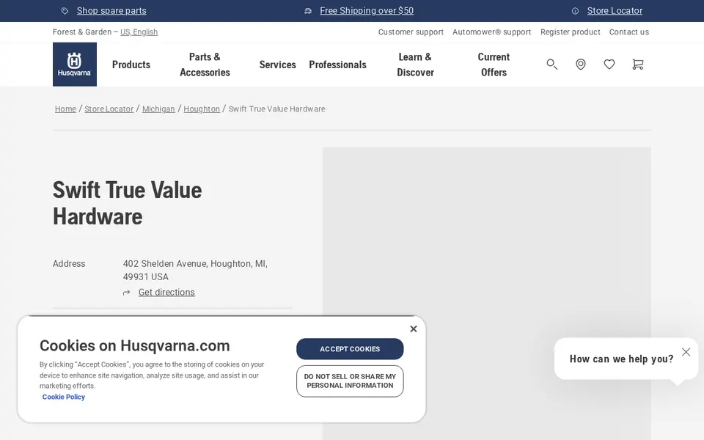Image resolution: width=704 pixels, height=440 pixels.
Task: Click Free Shipping over $50 link
Action: click(367, 11)
